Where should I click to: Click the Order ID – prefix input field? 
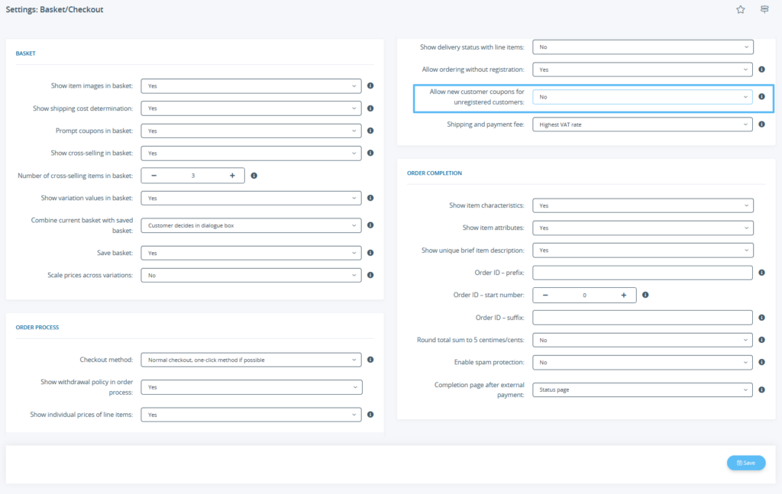point(642,273)
